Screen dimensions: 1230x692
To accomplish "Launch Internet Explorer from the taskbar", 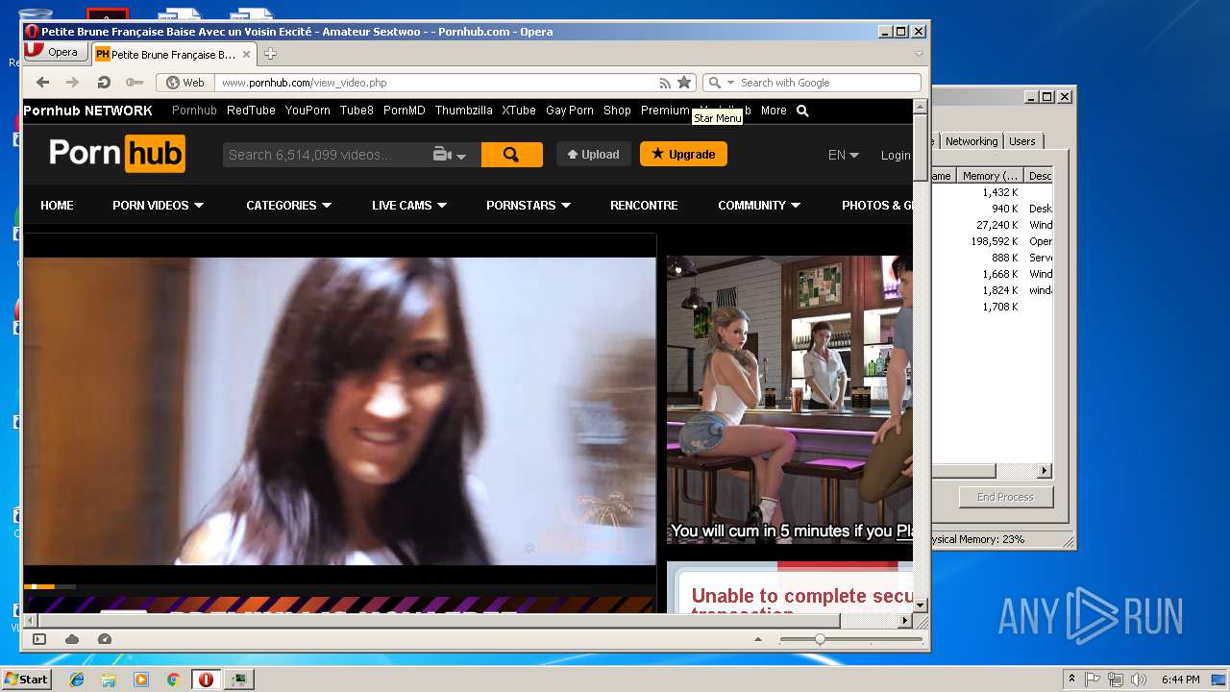I will pos(77,680).
